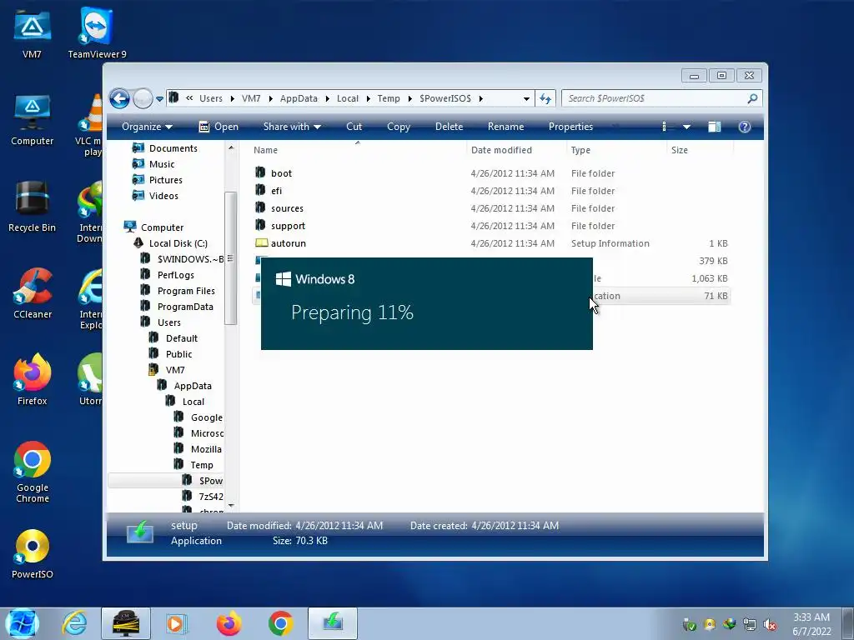Open the view options dropdown arrow

[686, 127]
